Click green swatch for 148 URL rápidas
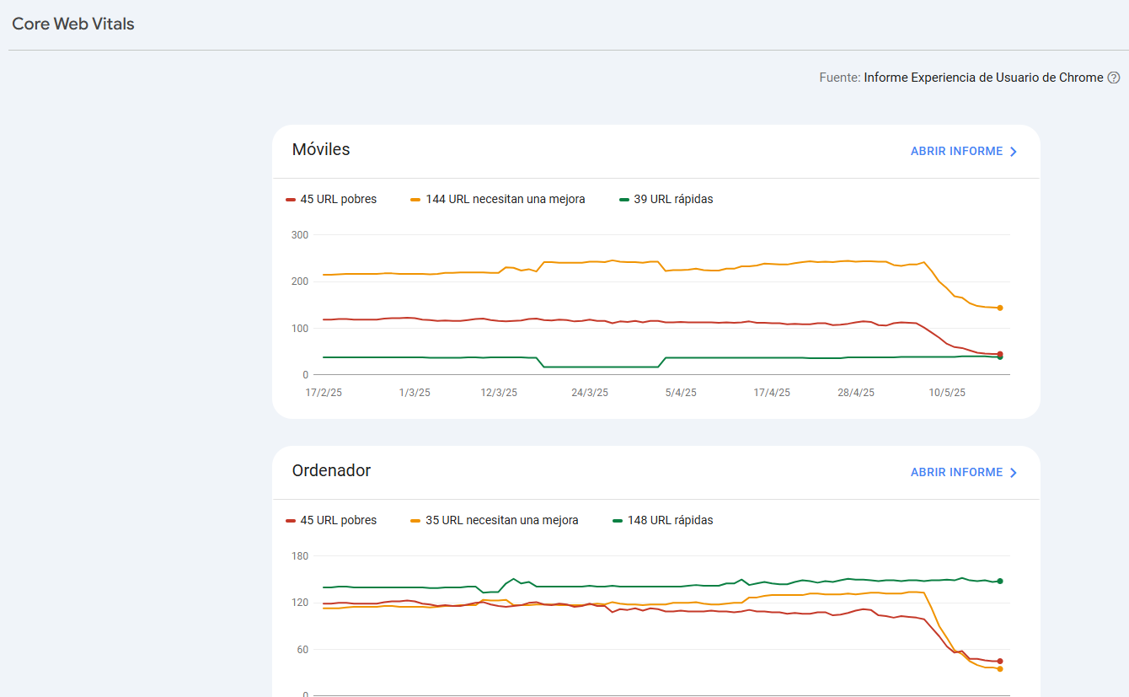 (x=618, y=521)
